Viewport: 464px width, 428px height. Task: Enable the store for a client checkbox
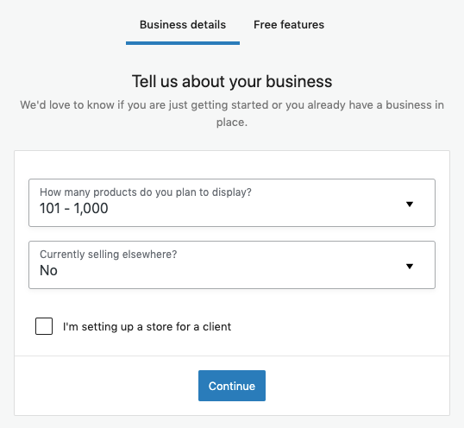44,326
